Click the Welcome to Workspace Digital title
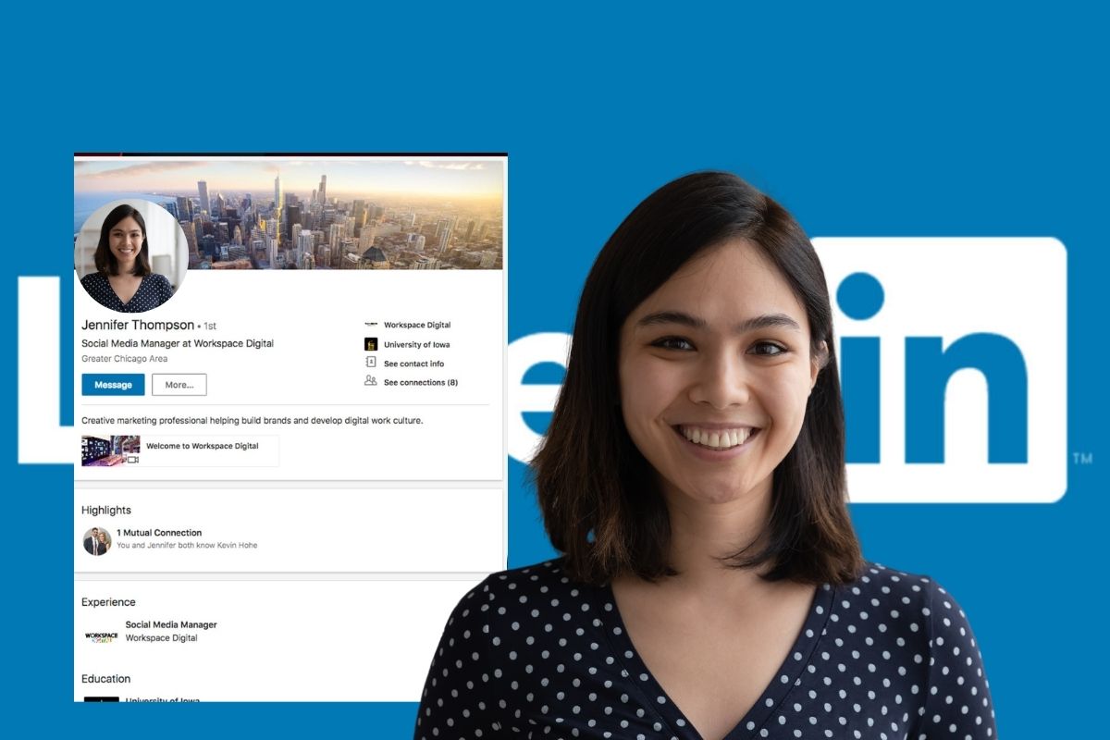1110x740 pixels. coord(203,446)
